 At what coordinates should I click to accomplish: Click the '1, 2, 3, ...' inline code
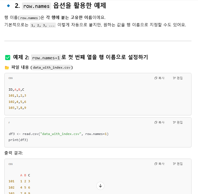point(43,25)
